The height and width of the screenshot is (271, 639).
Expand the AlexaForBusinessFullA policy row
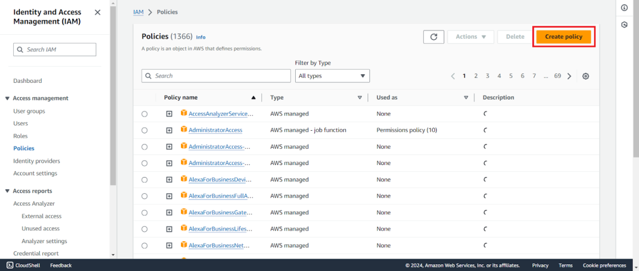point(169,196)
